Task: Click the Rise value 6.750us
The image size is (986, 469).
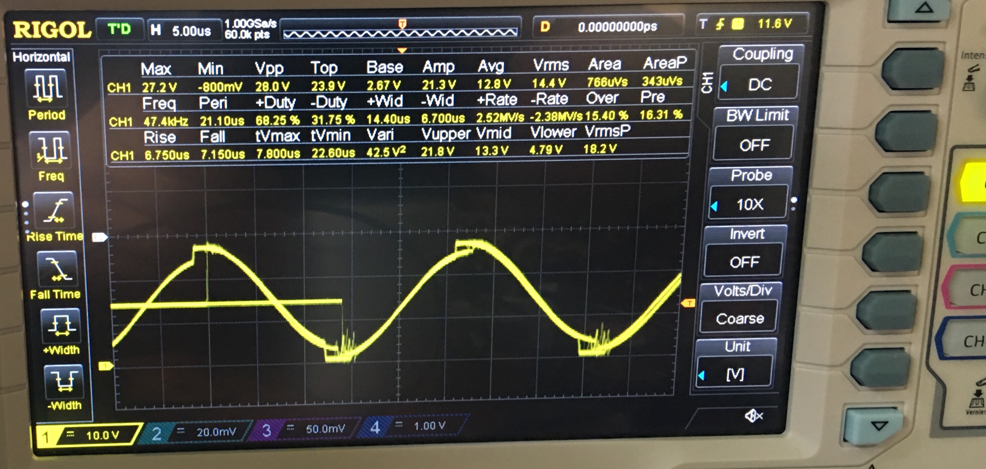Action: (167, 155)
